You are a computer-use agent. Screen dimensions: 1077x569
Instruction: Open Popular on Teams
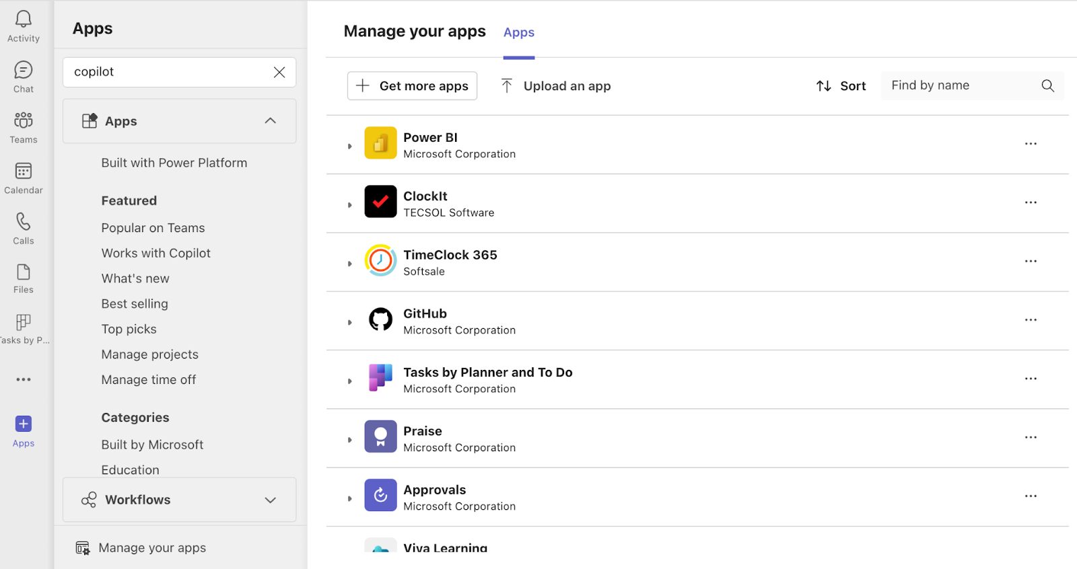click(x=153, y=228)
